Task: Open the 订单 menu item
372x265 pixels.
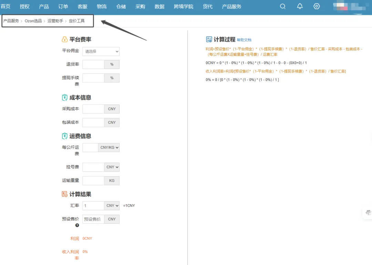Action: click(x=63, y=7)
